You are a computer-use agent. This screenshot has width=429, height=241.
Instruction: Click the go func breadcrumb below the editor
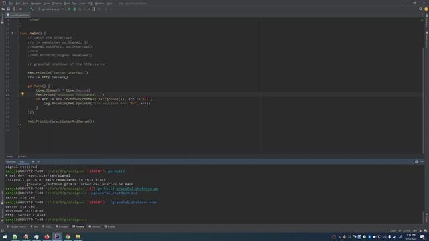[22, 157]
